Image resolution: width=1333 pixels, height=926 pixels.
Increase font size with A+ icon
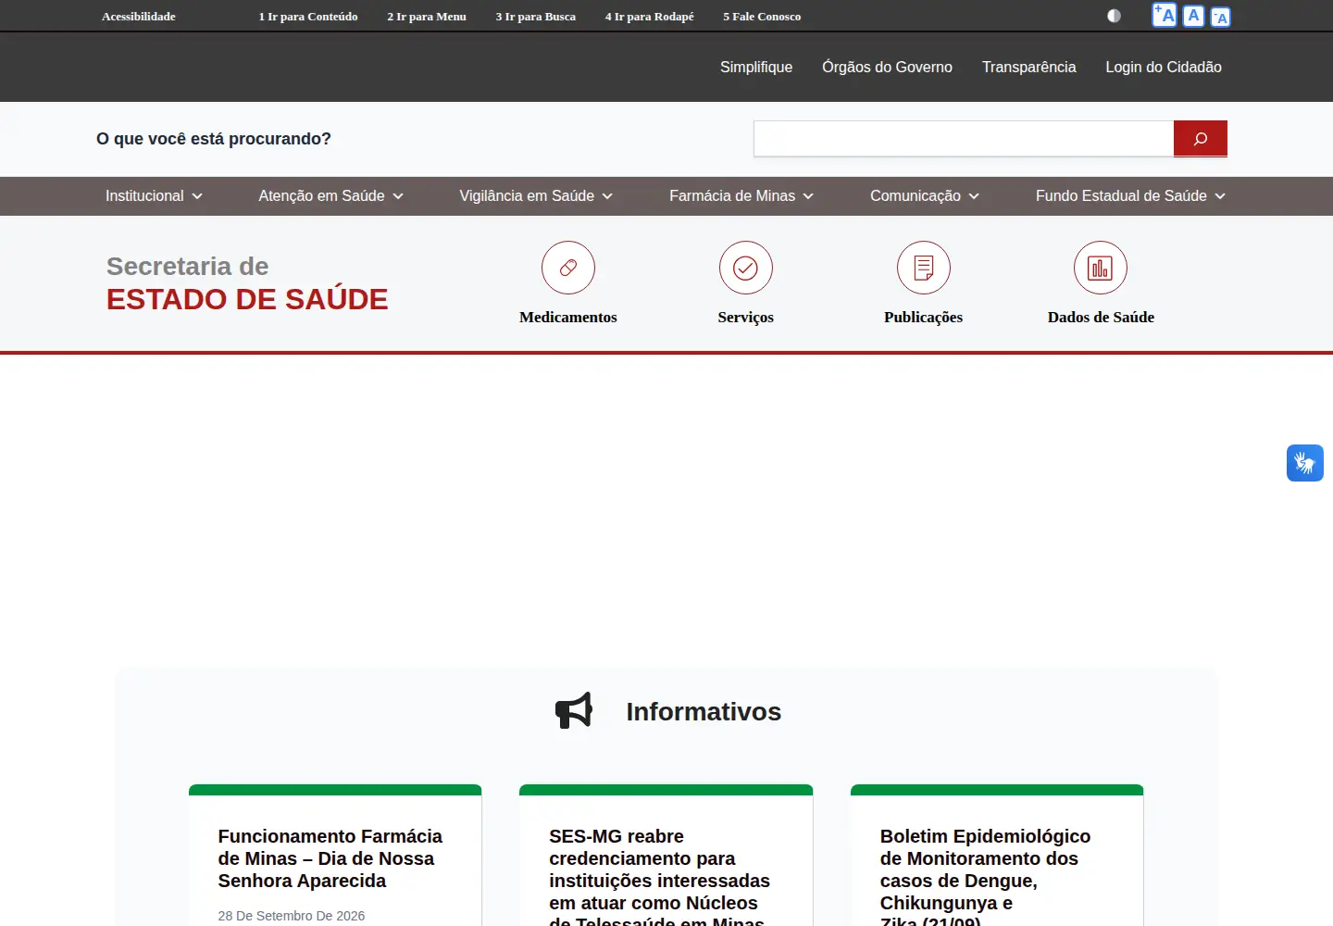point(1165,15)
